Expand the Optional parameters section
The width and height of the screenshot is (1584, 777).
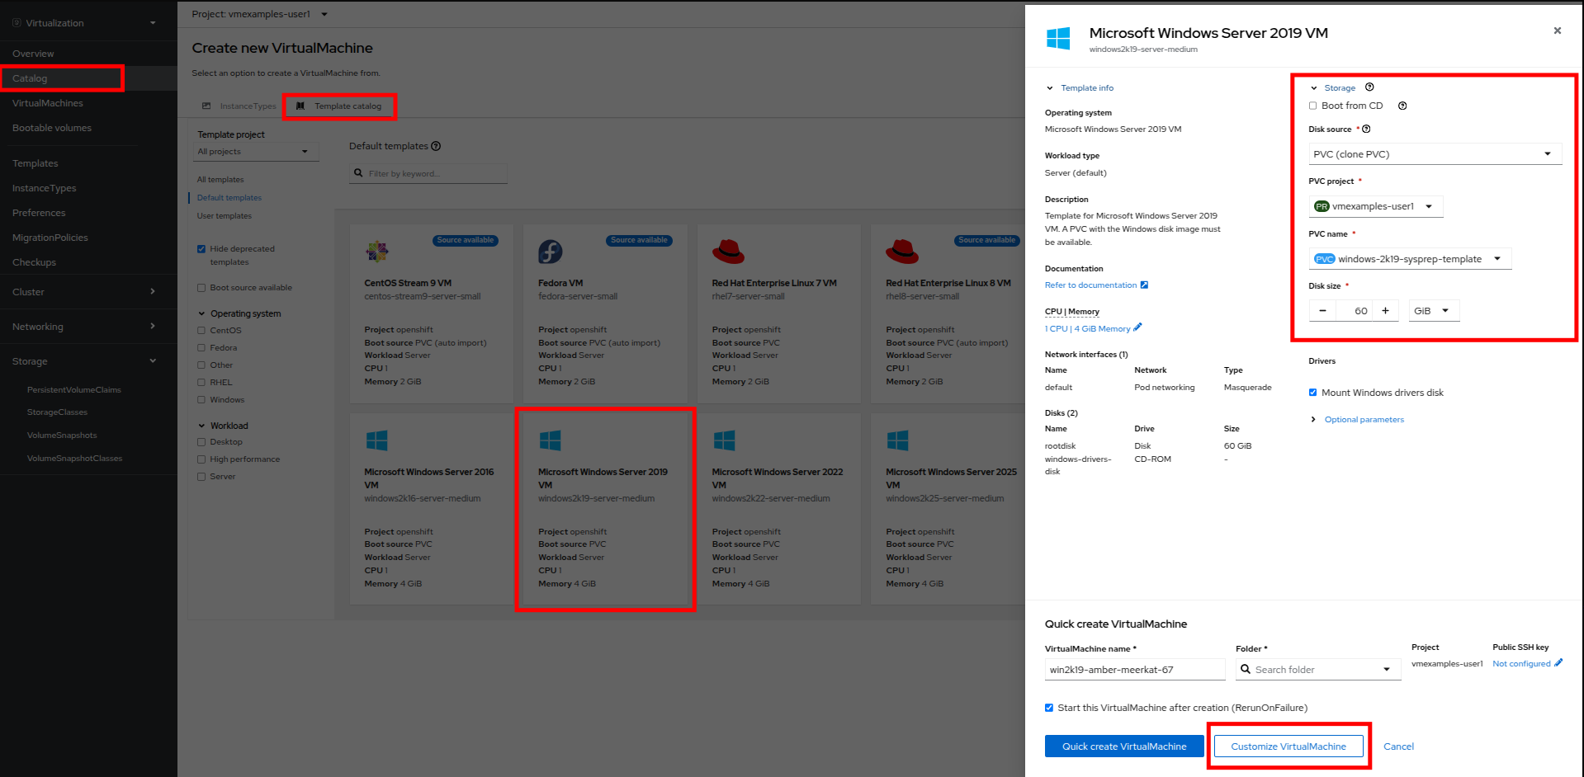pyautogui.click(x=1364, y=420)
